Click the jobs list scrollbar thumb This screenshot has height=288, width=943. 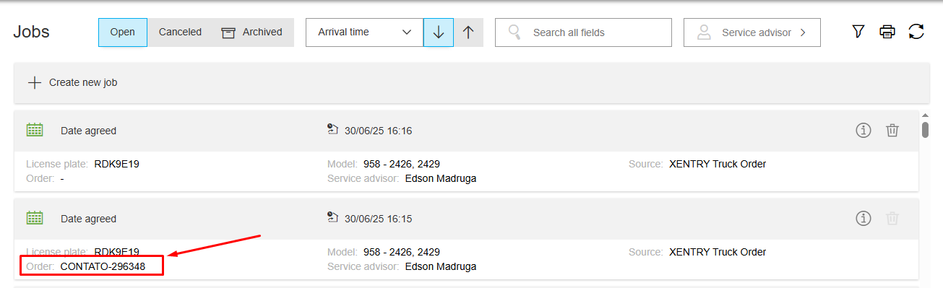click(925, 130)
